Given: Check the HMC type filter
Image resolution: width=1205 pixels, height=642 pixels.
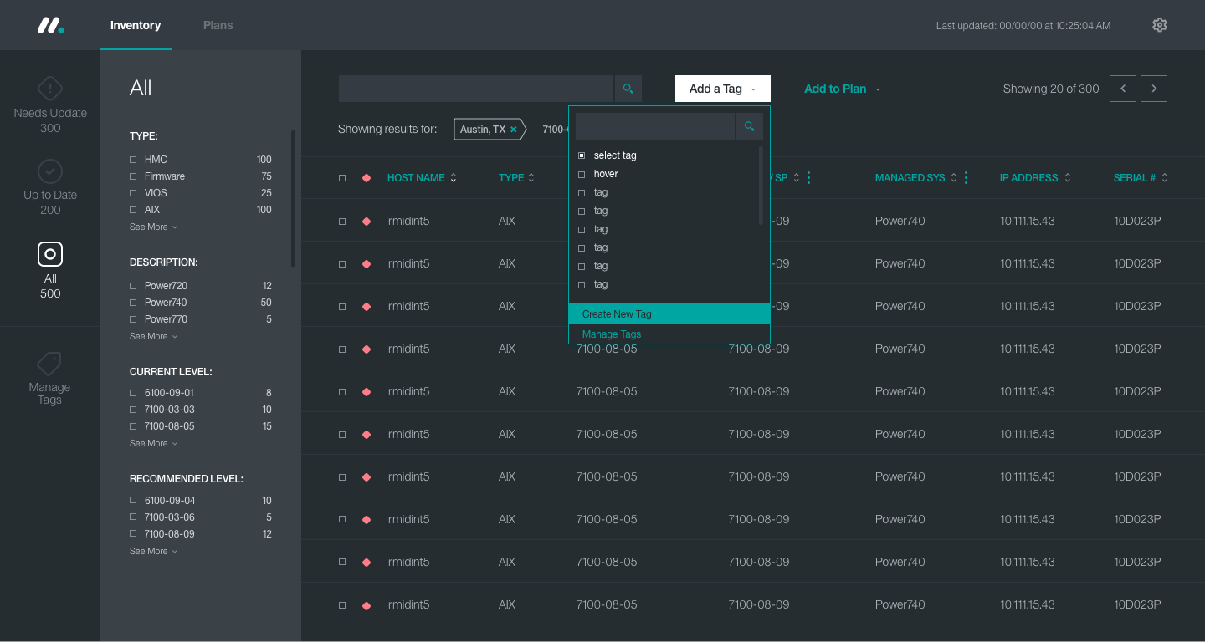Looking at the screenshot, I should pos(133,160).
